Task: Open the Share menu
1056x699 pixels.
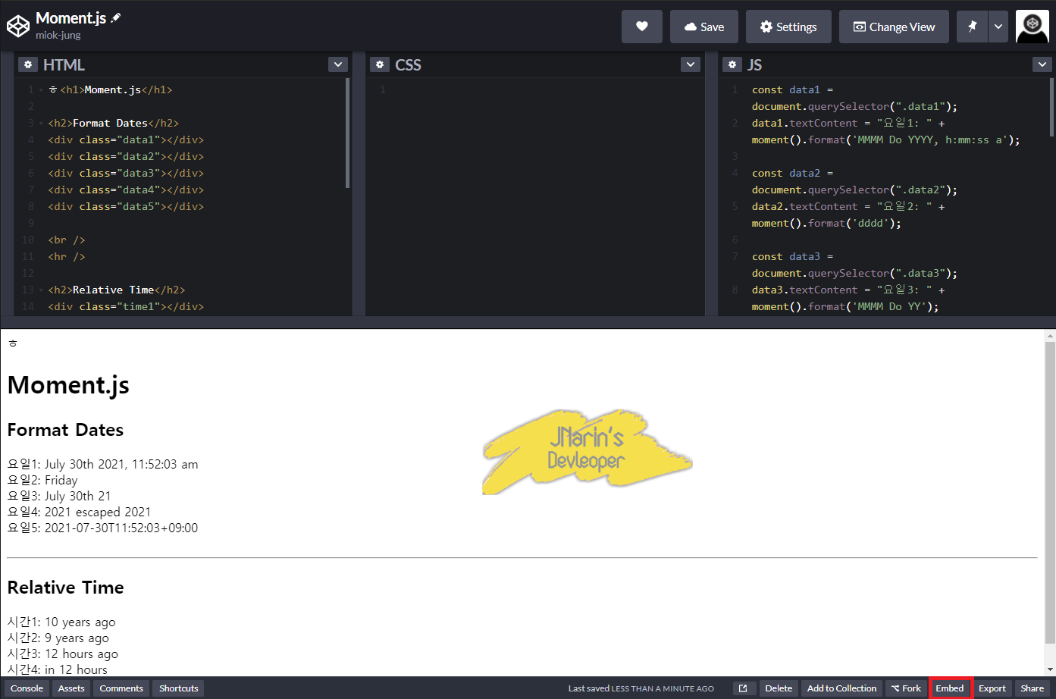Action: pyautogui.click(x=1032, y=688)
